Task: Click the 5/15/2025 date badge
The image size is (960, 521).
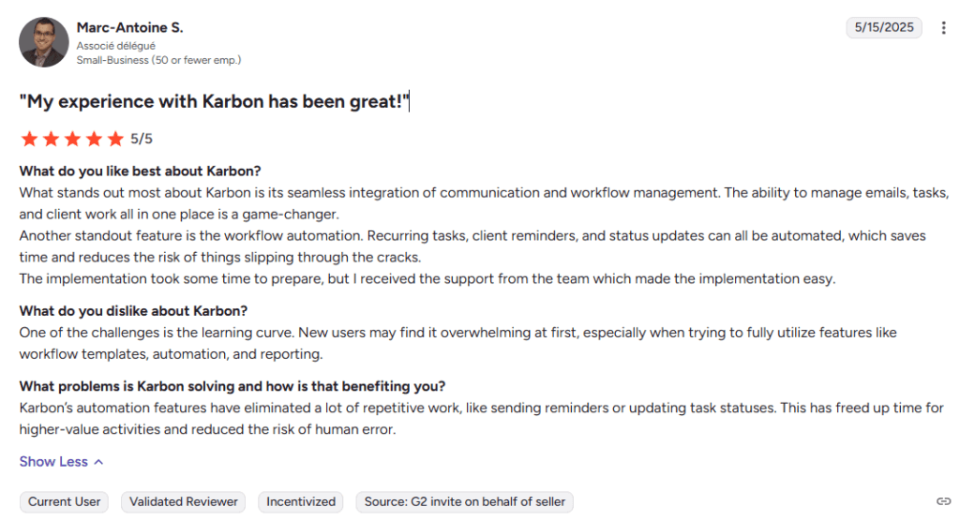Action: [x=884, y=27]
